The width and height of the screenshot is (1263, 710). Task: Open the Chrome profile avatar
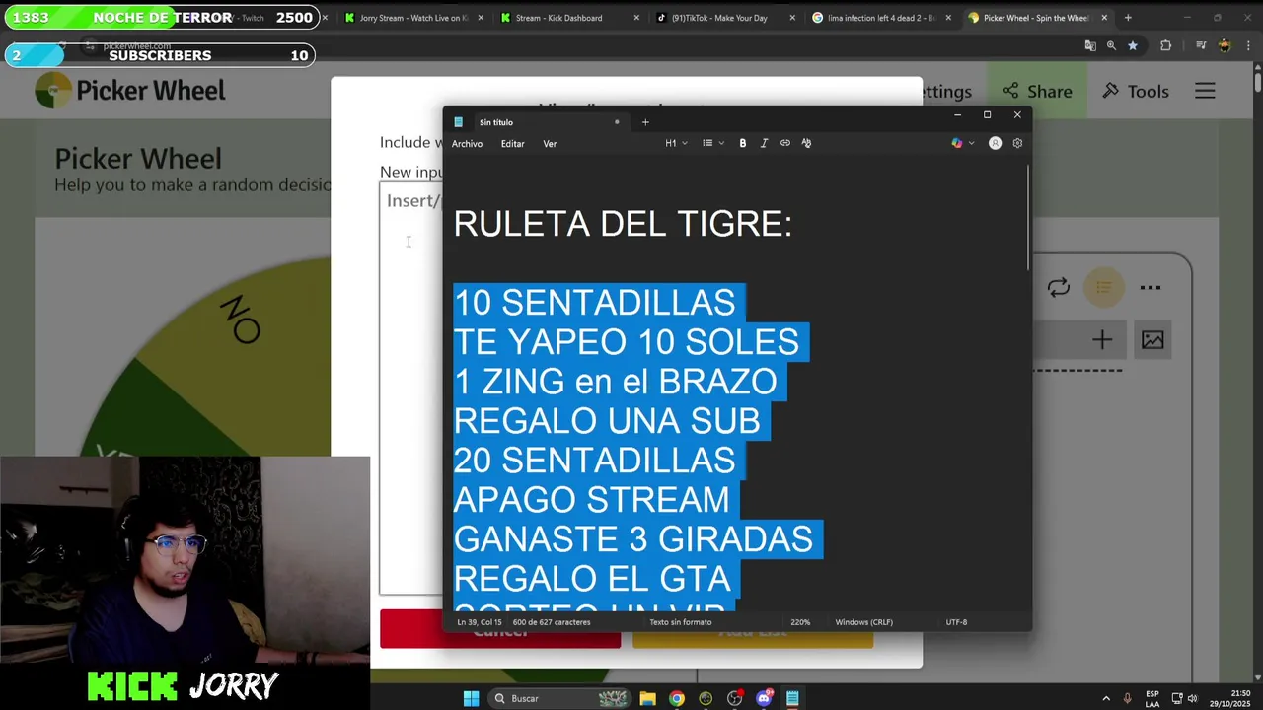pyautogui.click(x=1225, y=45)
